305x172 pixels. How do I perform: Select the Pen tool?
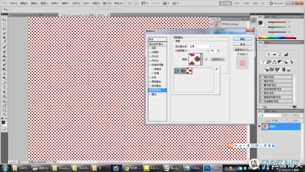4,83
